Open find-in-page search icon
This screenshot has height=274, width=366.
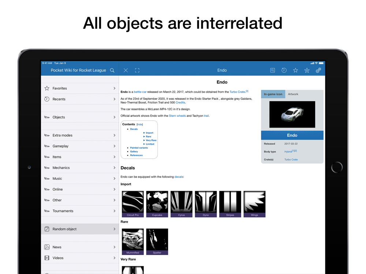pyautogui.click(x=272, y=71)
